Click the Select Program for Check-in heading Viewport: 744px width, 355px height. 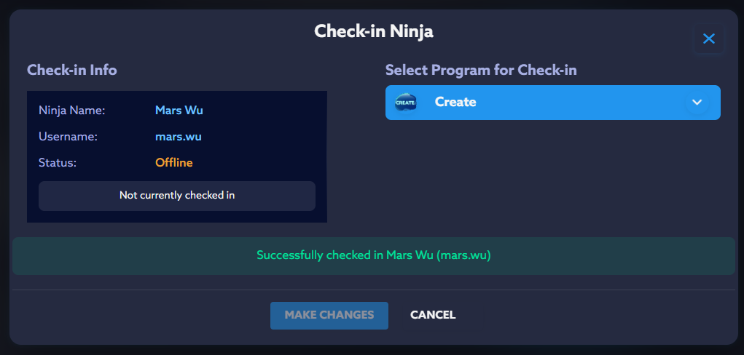(x=481, y=71)
